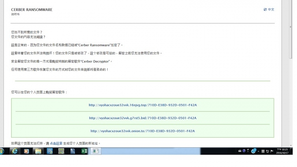The image size is (297, 167).
Task: Launch Windows Media Player from taskbar
Action: coord(26,151)
